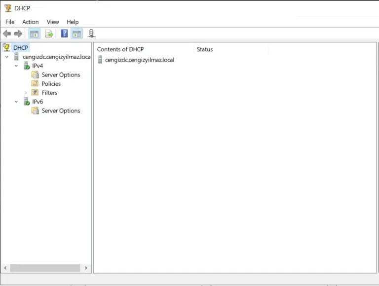Select Server Options under IPv4
This screenshot has width=379, height=286.
click(x=60, y=75)
